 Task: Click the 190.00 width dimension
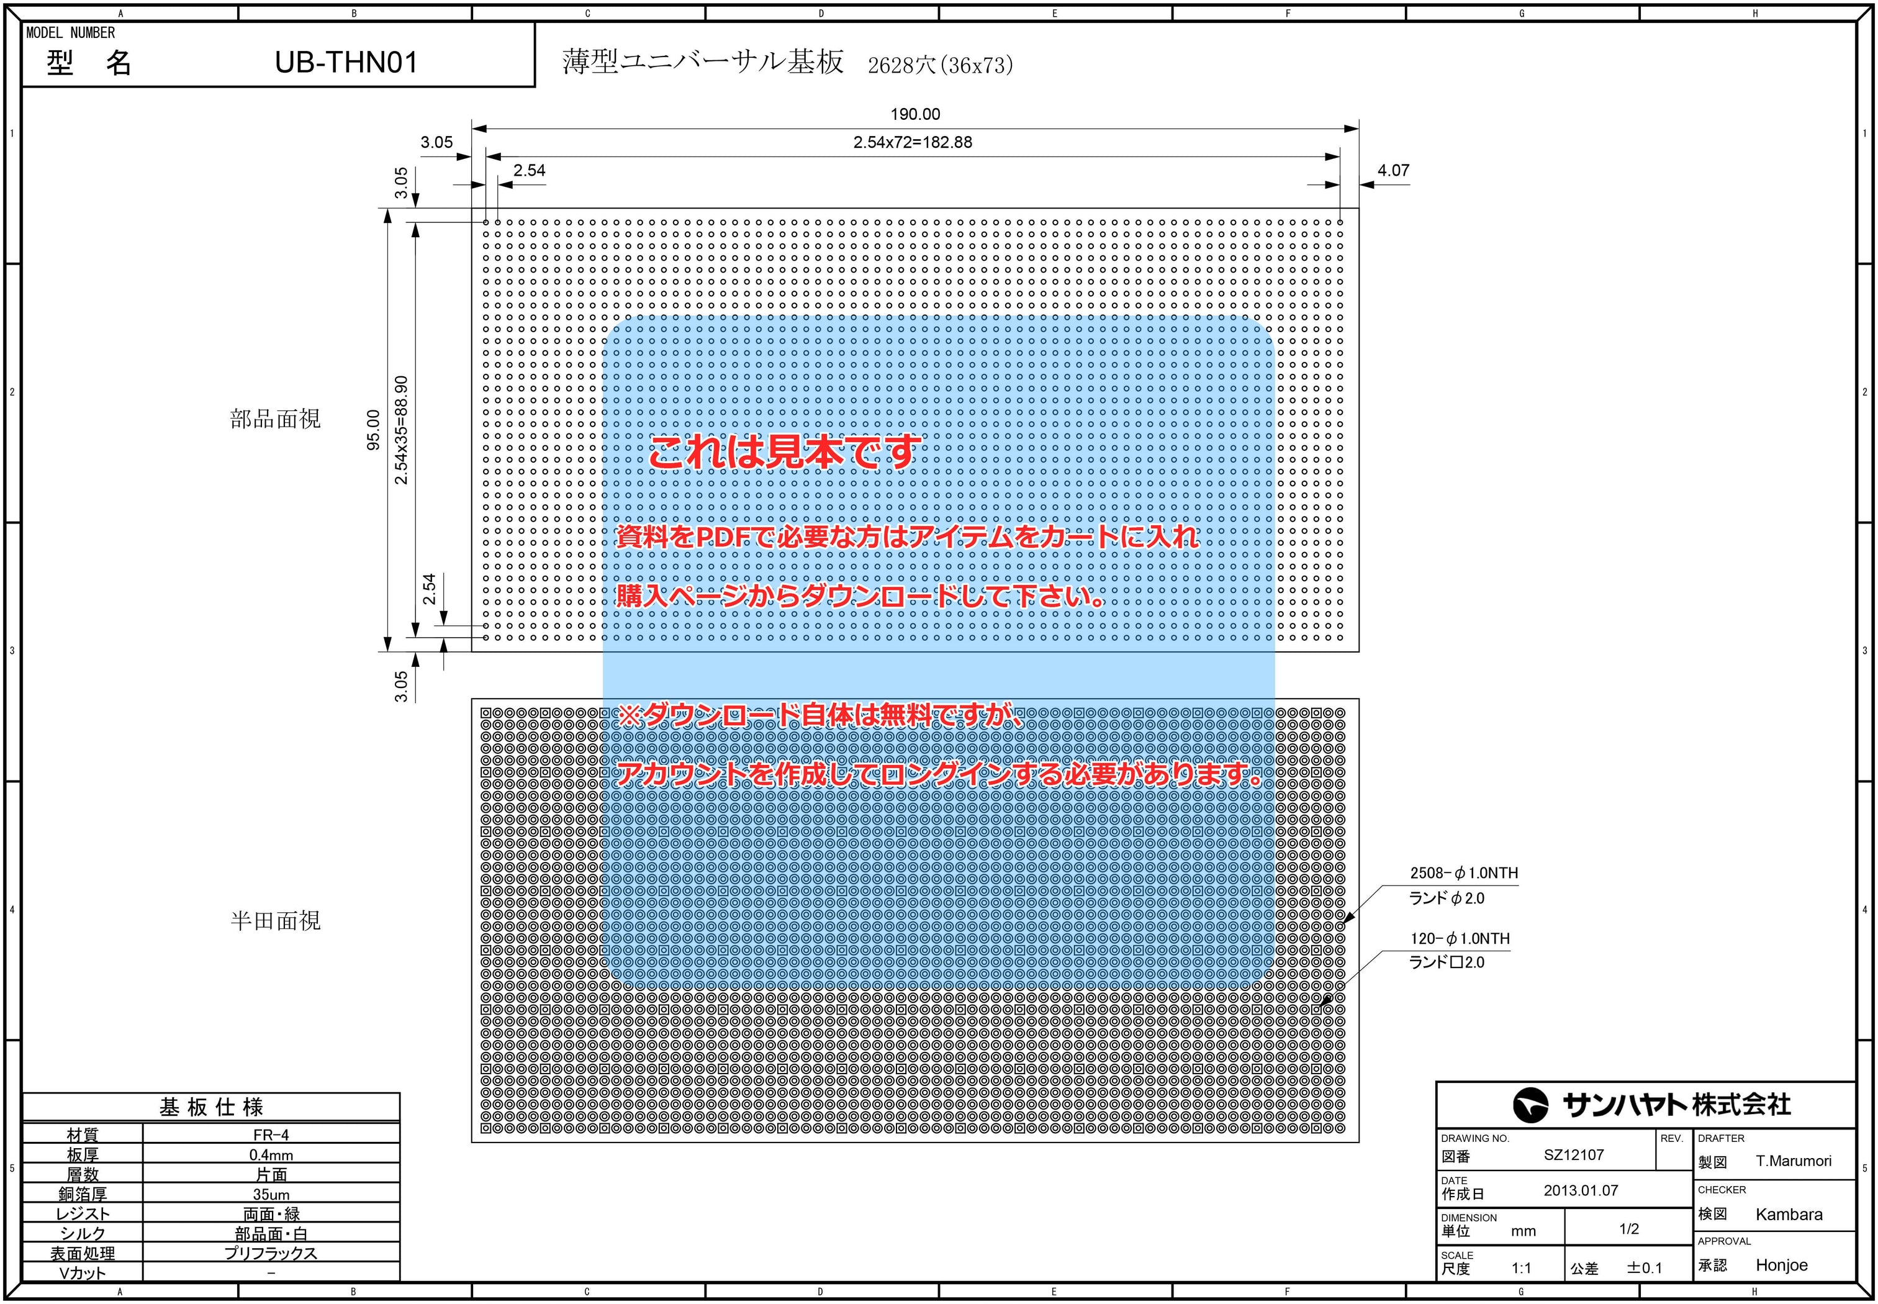(915, 114)
